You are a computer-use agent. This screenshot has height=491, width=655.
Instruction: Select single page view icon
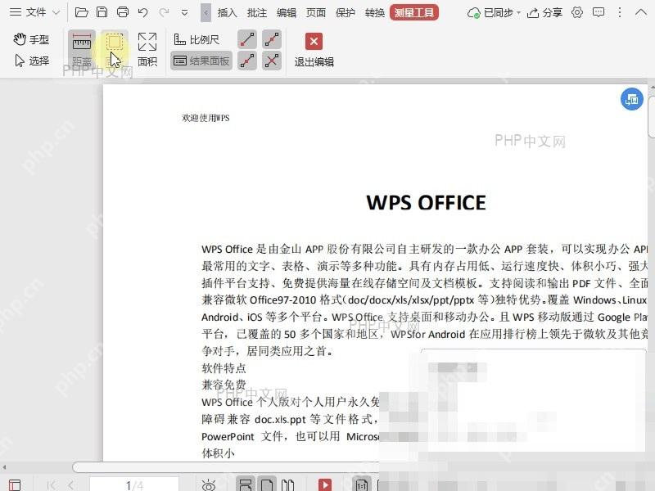(267, 484)
